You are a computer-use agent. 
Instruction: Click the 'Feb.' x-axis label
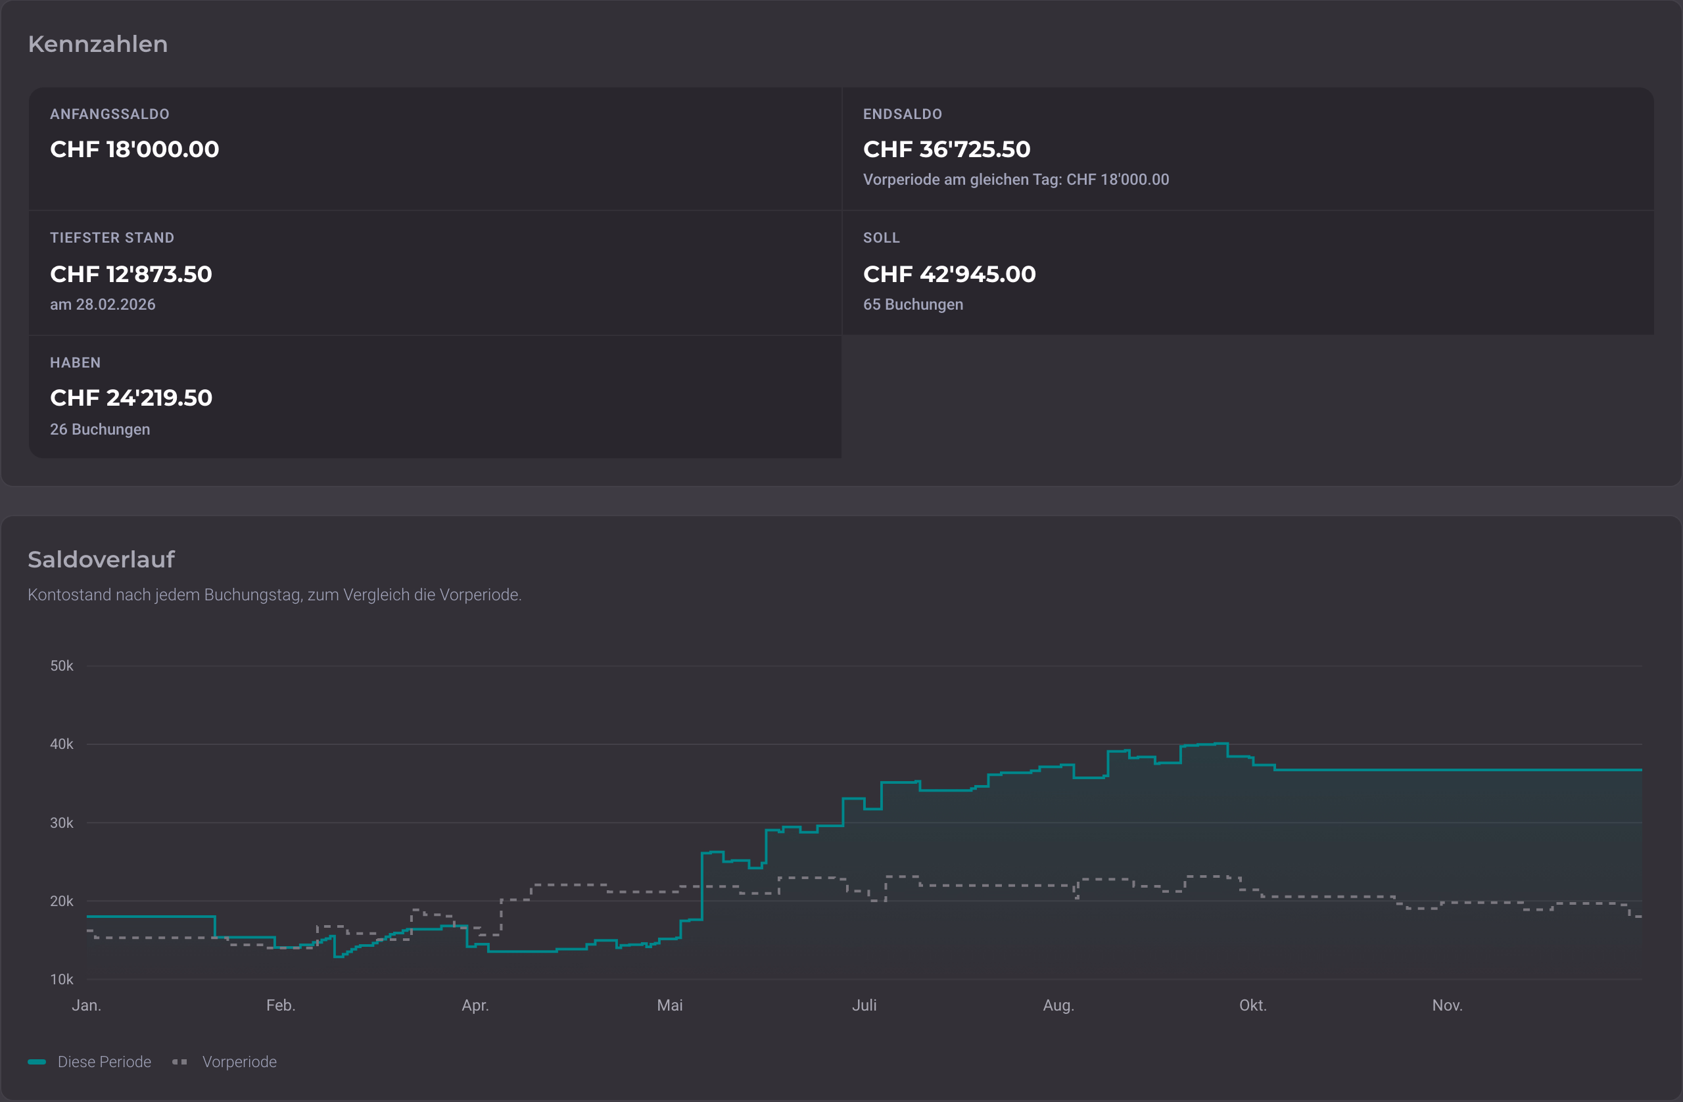pos(281,1005)
